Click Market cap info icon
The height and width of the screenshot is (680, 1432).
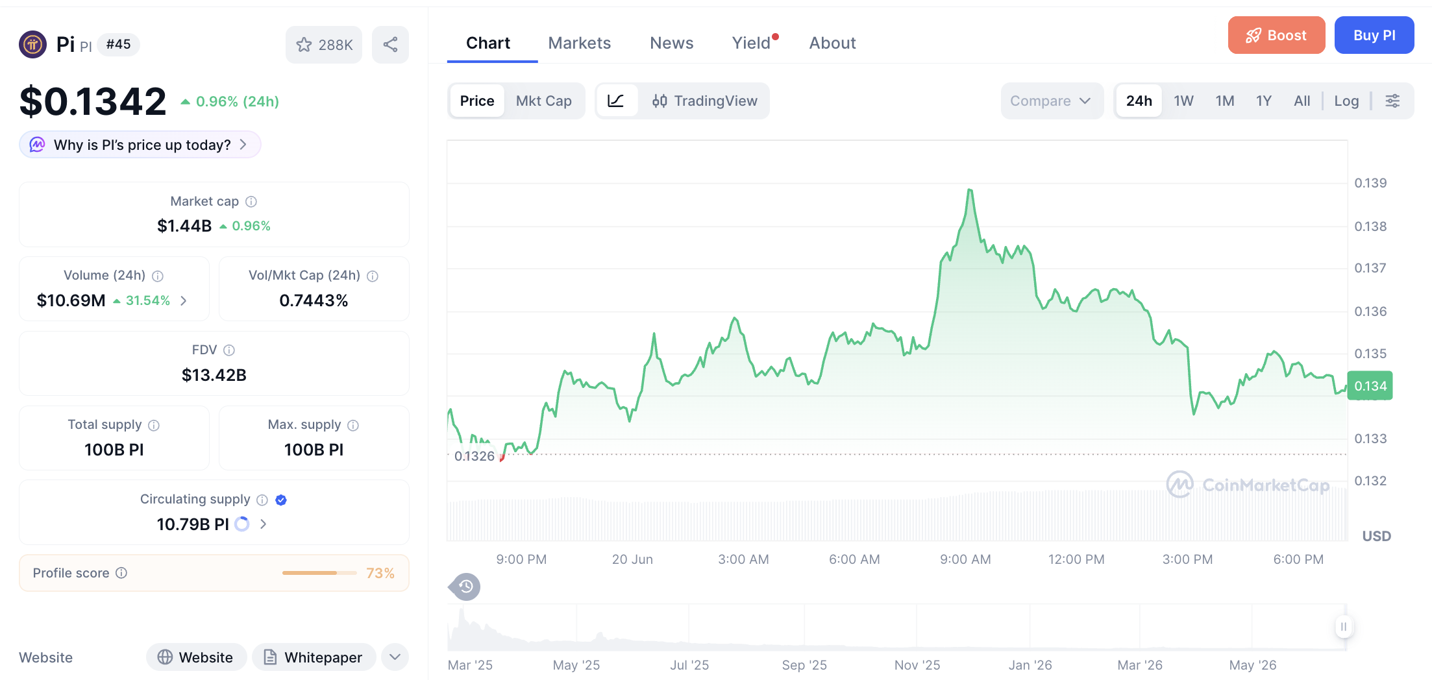click(251, 202)
